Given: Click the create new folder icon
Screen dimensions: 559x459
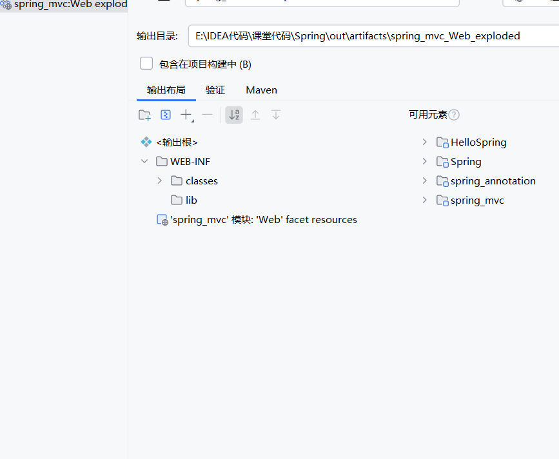Looking at the screenshot, I should [x=144, y=114].
